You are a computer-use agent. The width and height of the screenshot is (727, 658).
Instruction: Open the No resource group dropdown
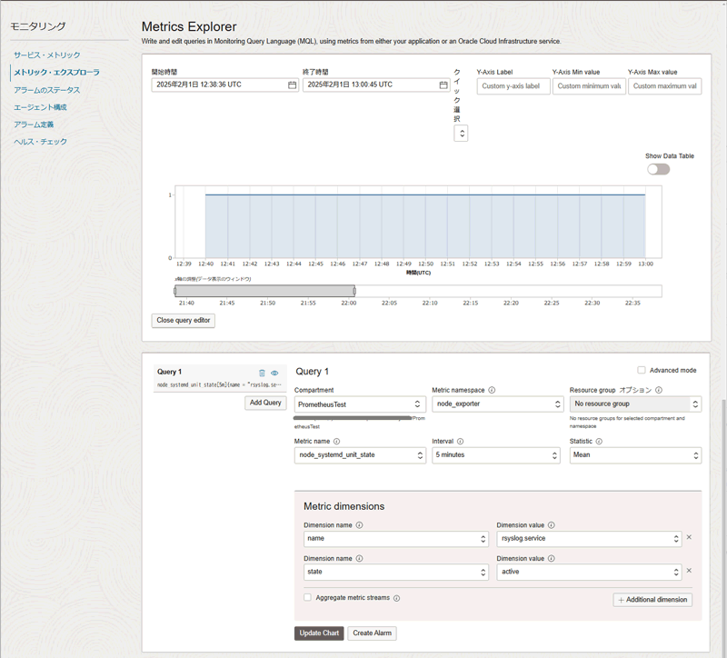(x=635, y=404)
